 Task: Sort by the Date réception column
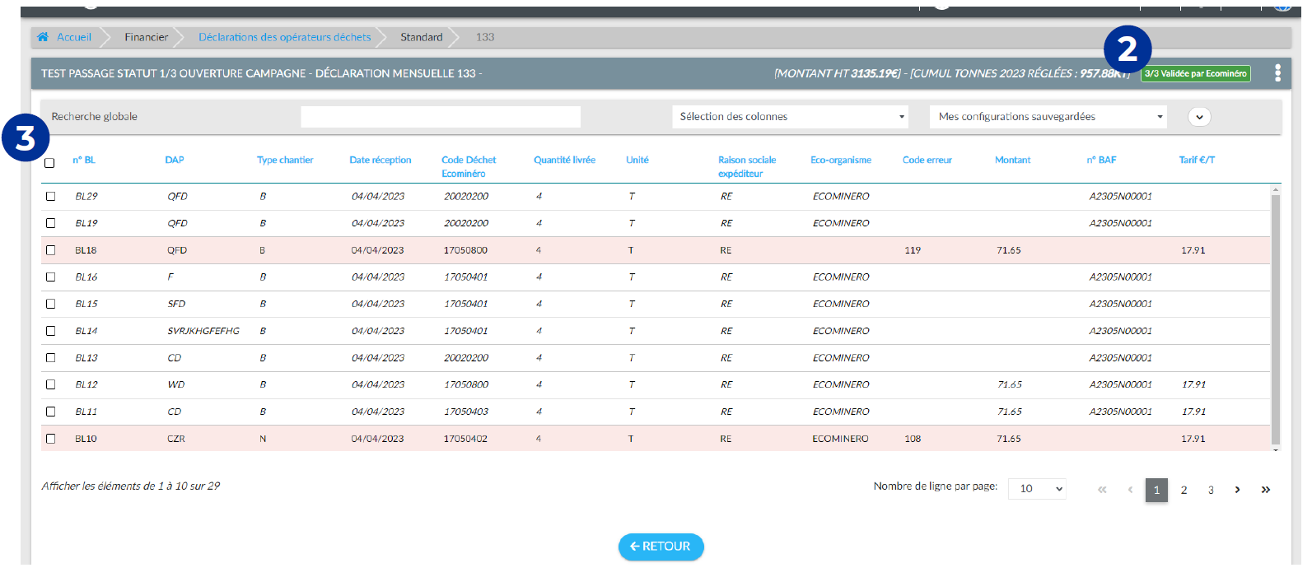pos(380,160)
